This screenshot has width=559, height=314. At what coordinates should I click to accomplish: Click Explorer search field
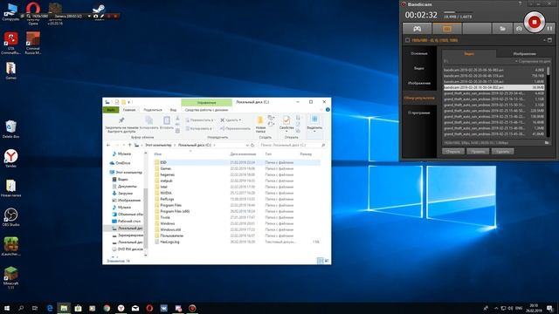pos(292,146)
